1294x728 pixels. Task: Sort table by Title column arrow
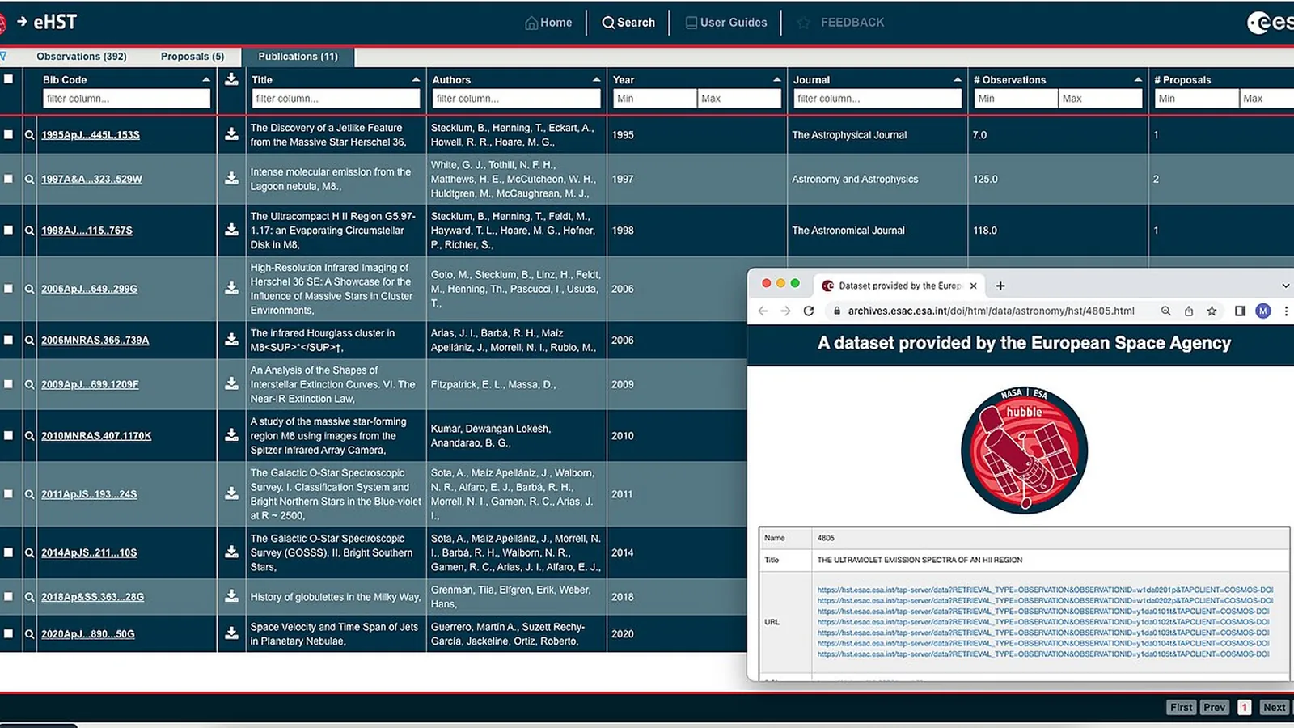pos(416,80)
